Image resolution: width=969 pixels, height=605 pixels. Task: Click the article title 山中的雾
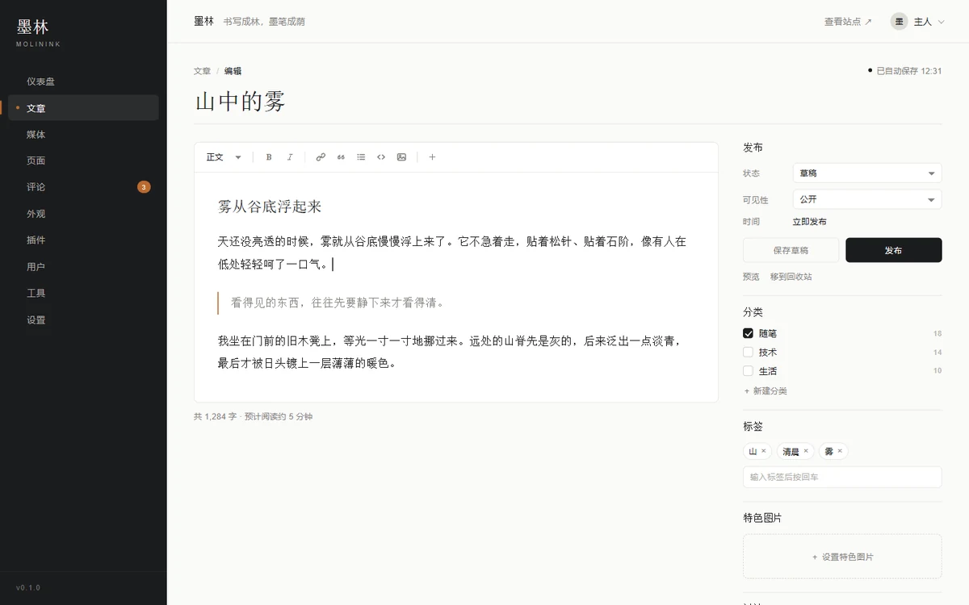240,101
